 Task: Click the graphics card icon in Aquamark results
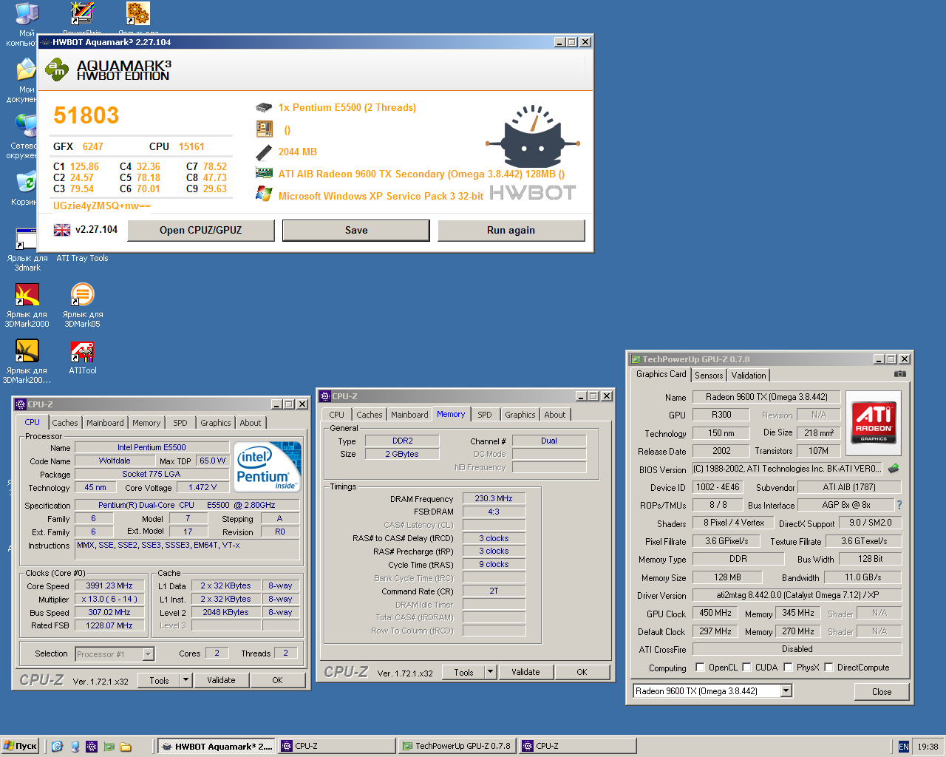point(264,173)
